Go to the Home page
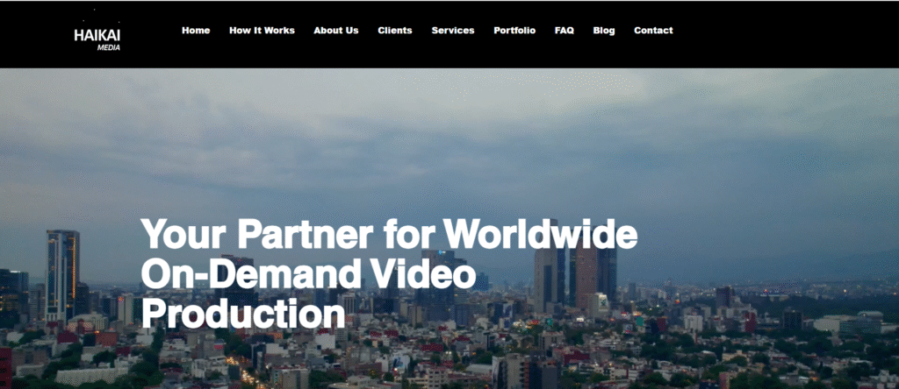This screenshot has height=389, width=899. 196,31
